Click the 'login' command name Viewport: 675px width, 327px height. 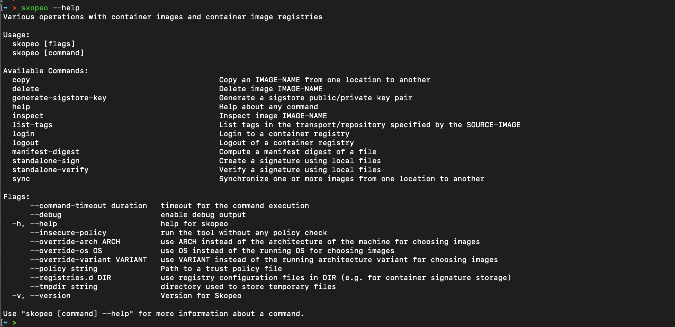tap(23, 134)
